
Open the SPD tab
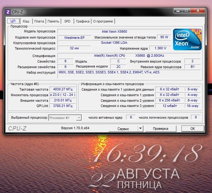[x=67, y=21]
